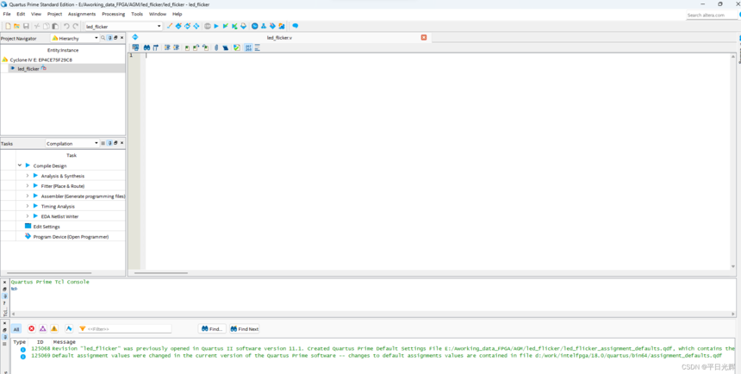Screen dimensions: 741x374
Task: Open the Hierarchy view dropdown
Action: pos(75,38)
